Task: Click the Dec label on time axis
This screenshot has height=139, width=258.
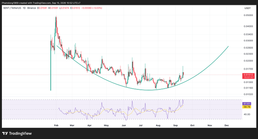Action: (227, 125)
